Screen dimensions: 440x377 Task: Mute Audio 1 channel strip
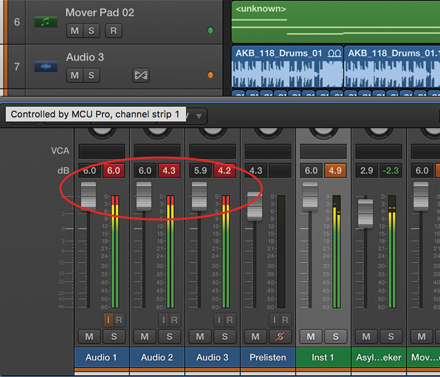89,337
